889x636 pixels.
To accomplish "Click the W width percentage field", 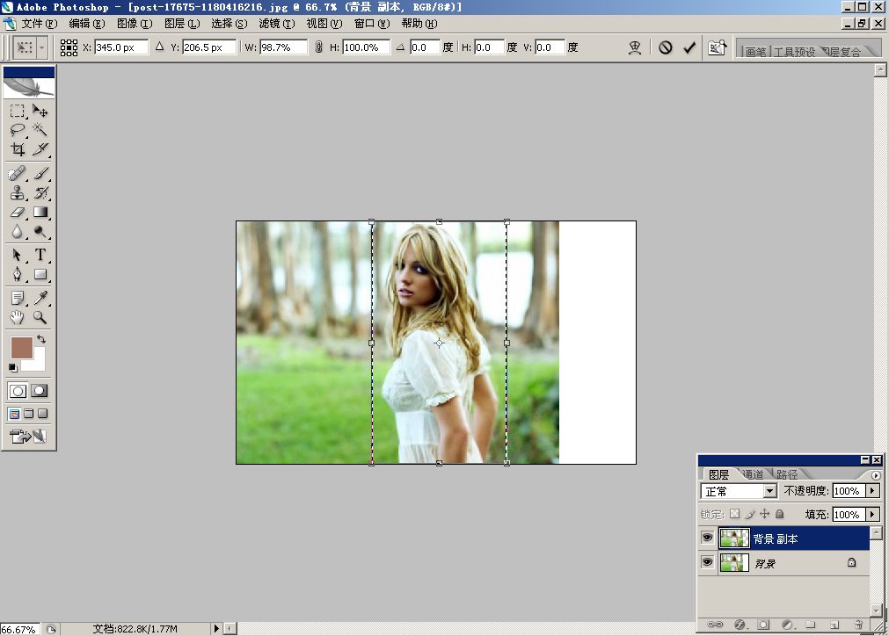I will click(283, 47).
